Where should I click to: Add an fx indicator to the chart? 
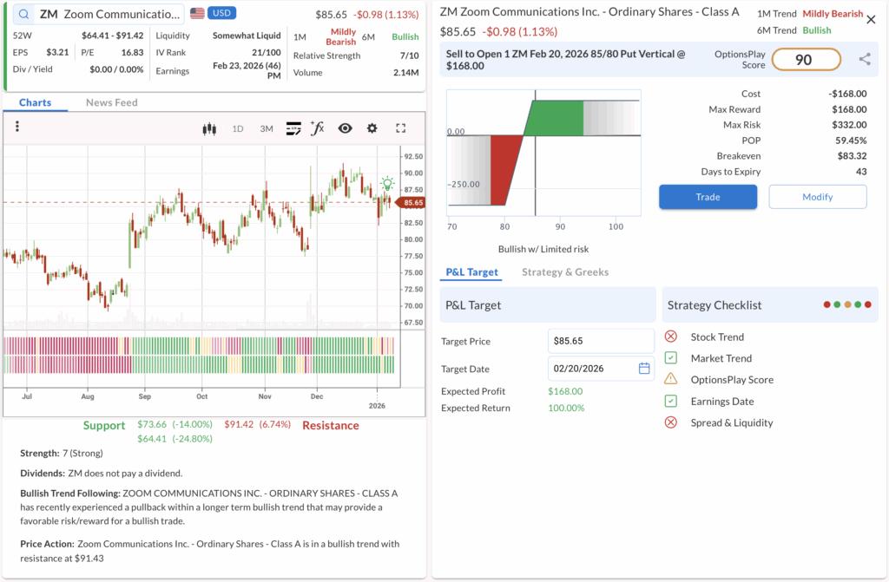coord(318,128)
